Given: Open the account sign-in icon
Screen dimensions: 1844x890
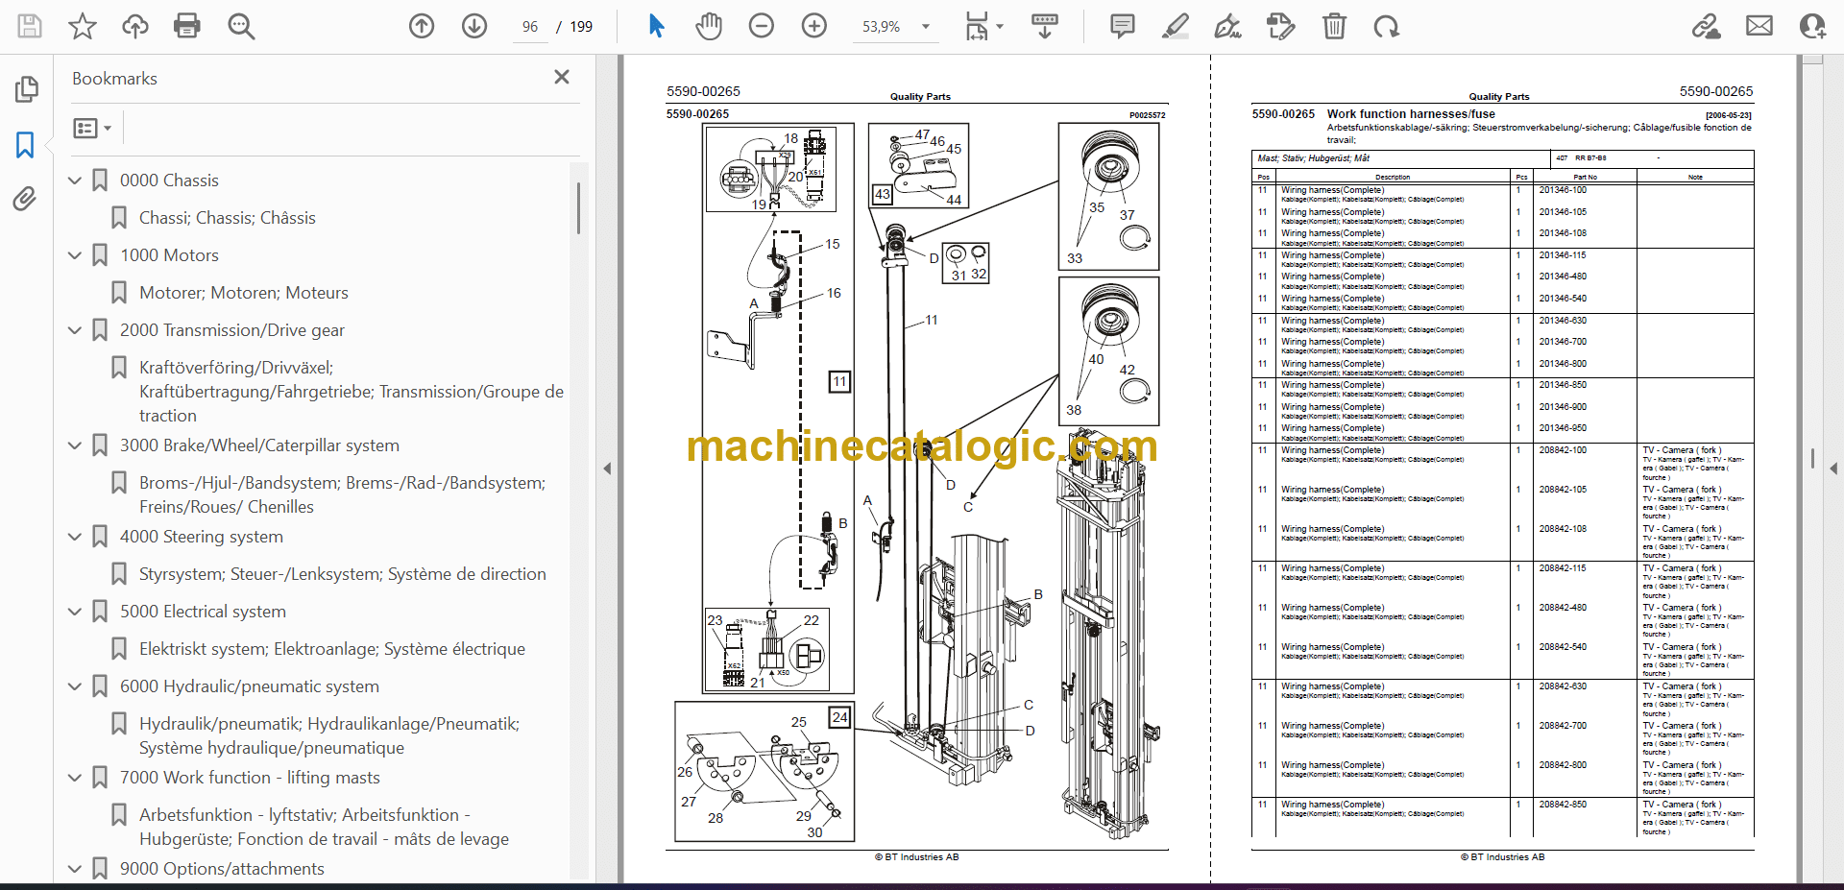Looking at the screenshot, I should click(x=1812, y=26).
